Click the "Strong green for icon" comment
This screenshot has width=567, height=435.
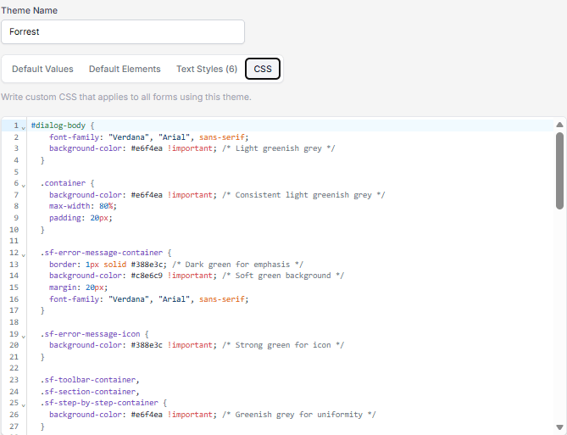click(x=283, y=345)
